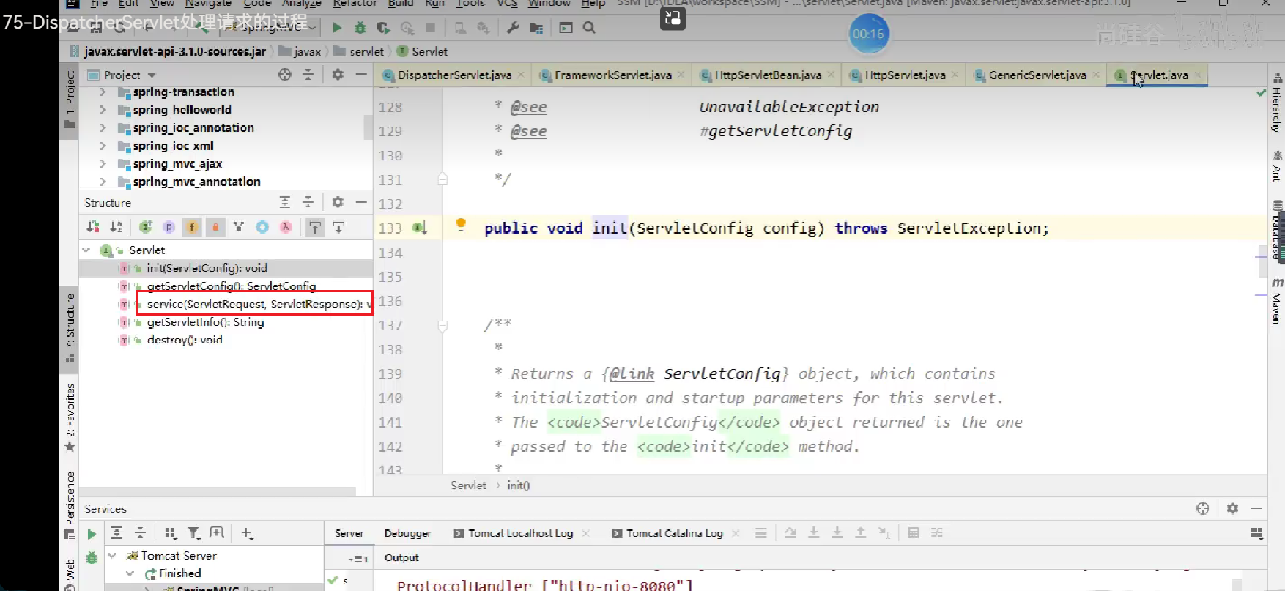Open Structure panel gear options
Screen dimensions: 1285x591
click(338, 202)
